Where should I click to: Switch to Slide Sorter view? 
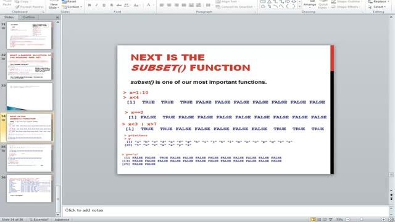pyautogui.click(x=319, y=220)
